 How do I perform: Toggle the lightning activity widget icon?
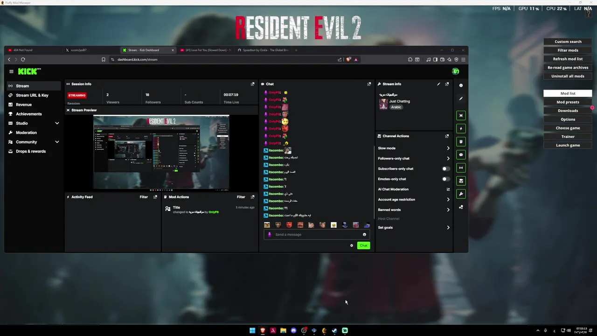click(461, 128)
